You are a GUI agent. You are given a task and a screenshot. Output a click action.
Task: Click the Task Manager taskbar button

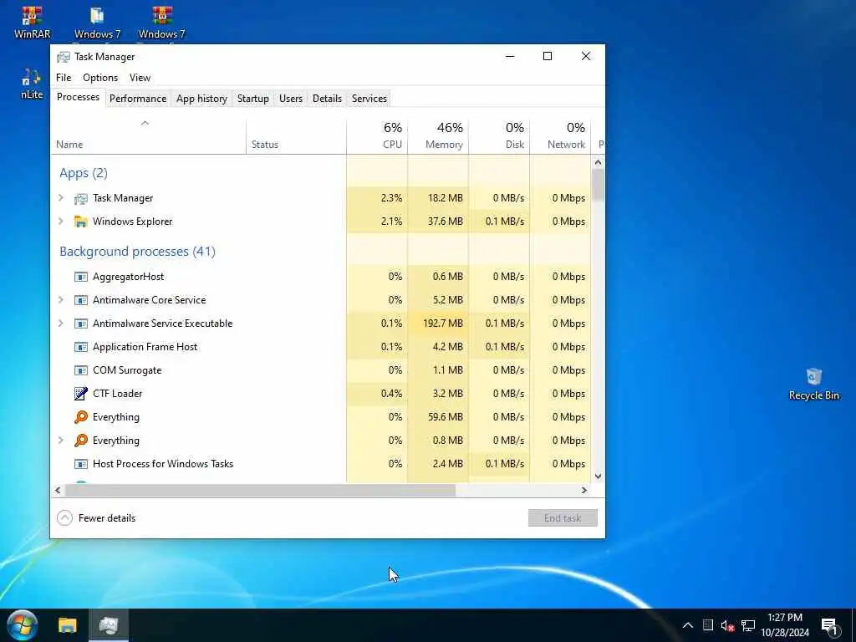point(108,625)
